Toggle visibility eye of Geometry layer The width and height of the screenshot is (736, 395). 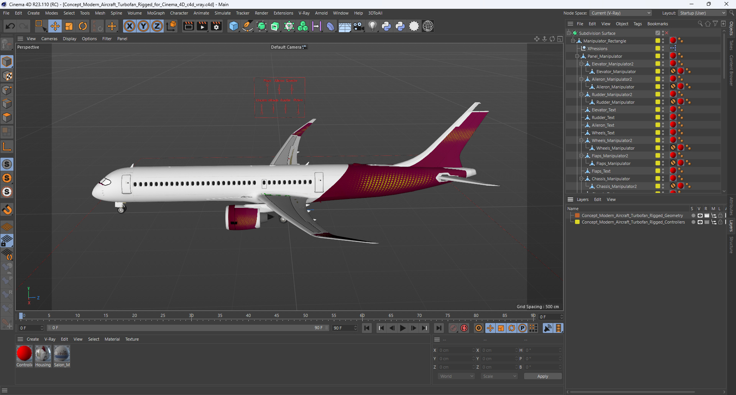point(700,215)
